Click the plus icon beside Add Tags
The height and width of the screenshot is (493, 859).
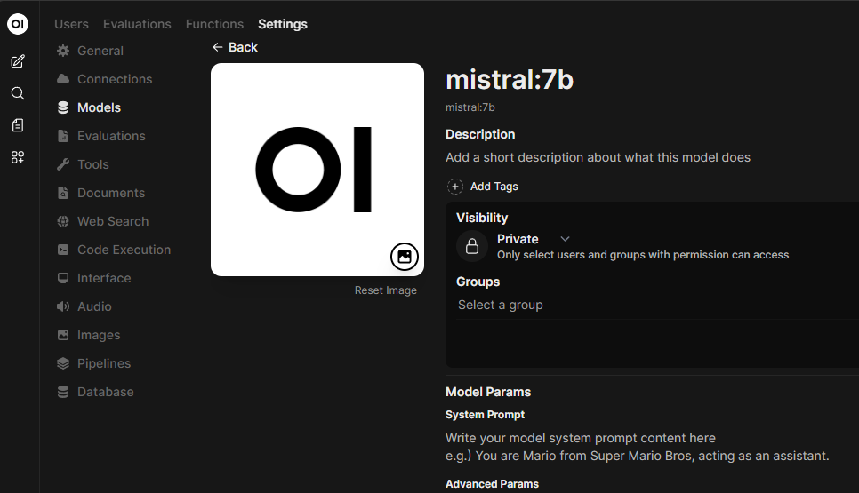(x=455, y=187)
